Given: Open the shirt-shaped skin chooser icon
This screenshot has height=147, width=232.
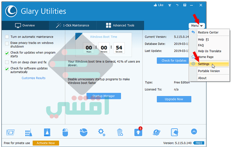Looking at the screenshot, I should tap(169, 5).
